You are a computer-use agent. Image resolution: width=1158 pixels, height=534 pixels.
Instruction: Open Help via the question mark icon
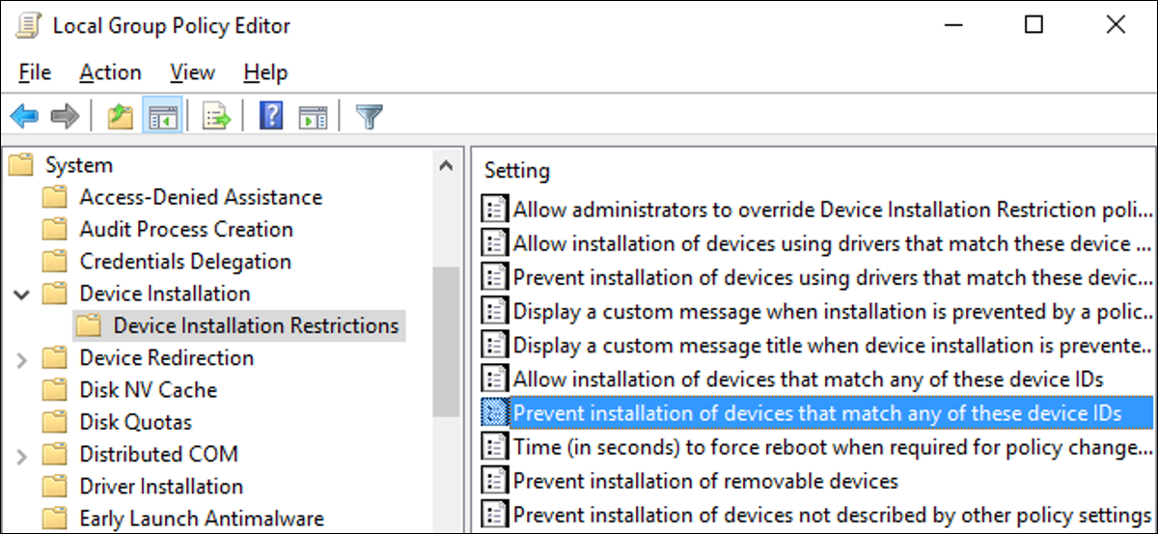pos(272,117)
